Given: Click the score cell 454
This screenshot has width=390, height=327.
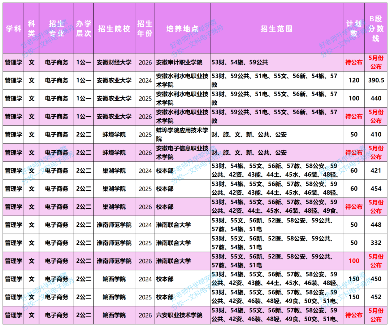Looking at the screenshot, I should pyautogui.click(x=376, y=189).
